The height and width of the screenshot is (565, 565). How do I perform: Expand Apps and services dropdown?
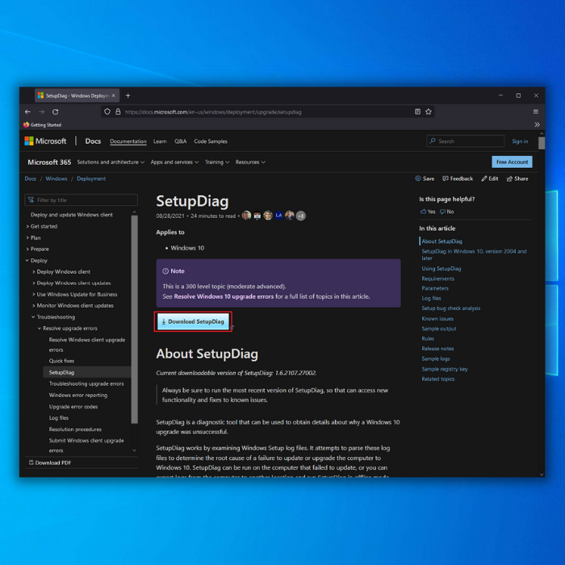coord(174,162)
